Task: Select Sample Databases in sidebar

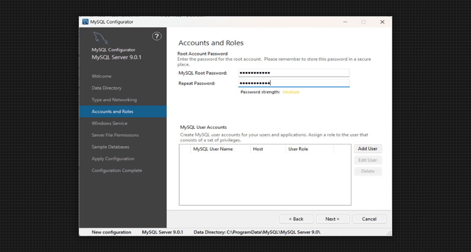Action: point(110,147)
